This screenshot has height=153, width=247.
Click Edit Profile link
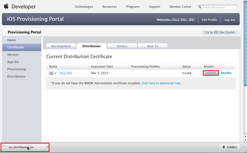coord(209,20)
